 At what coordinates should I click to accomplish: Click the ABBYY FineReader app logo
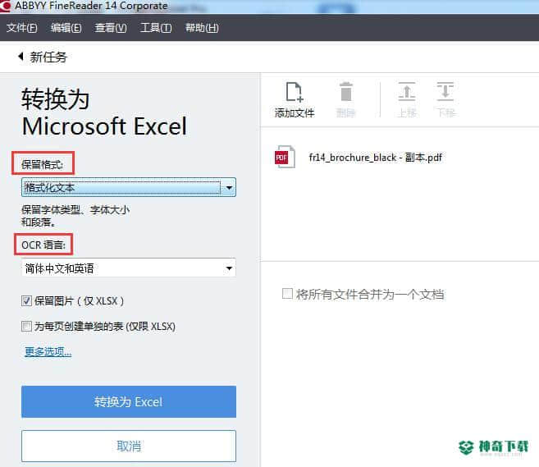tap(6, 6)
